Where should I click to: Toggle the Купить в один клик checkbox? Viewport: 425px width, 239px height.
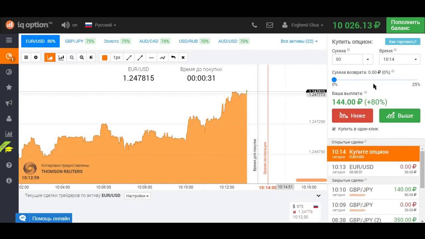click(x=334, y=129)
